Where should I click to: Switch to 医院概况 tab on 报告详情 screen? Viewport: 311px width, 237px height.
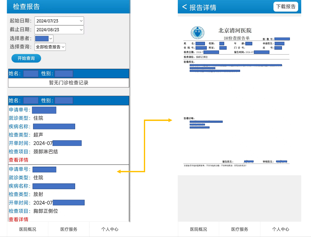point(198,229)
